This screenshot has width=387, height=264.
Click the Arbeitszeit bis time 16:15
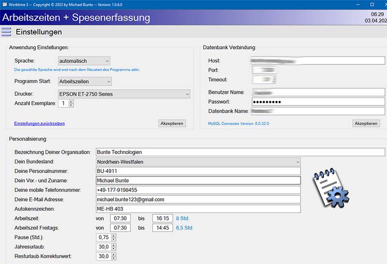coord(163,219)
